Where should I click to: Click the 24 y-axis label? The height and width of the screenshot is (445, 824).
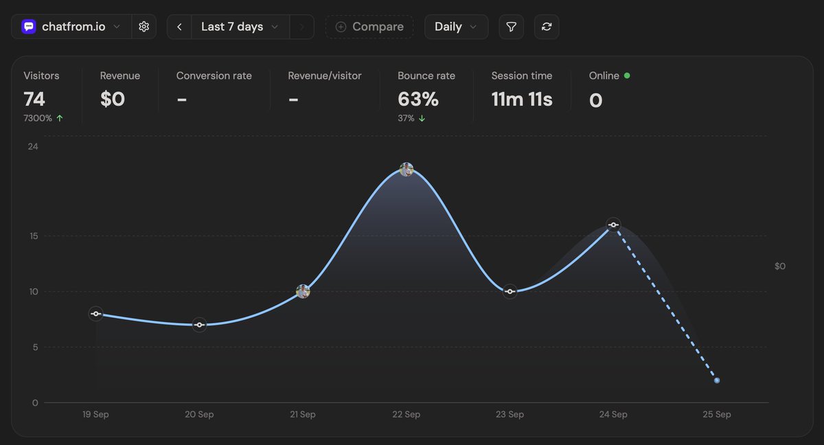click(x=33, y=146)
